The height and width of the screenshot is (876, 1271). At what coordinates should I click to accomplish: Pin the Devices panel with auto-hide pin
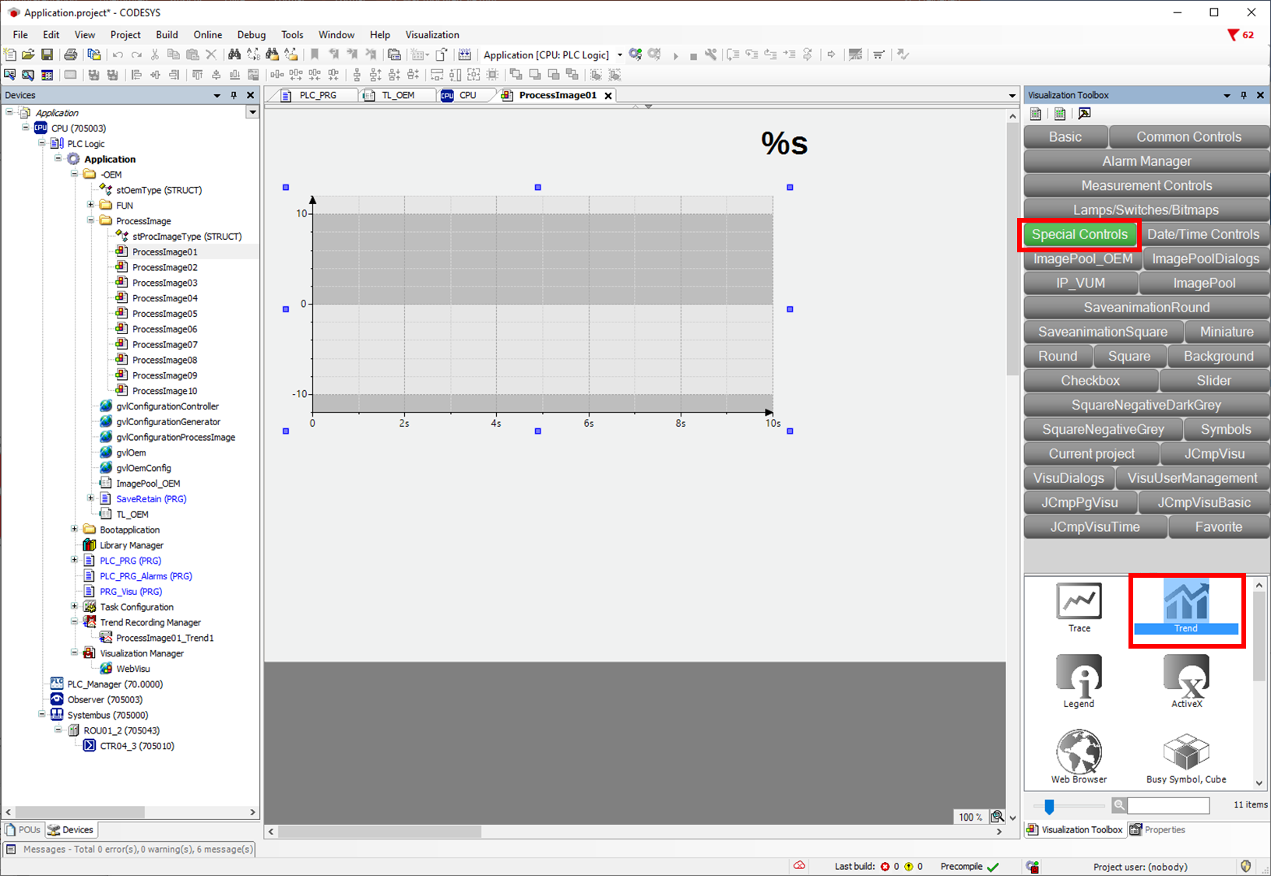pyautogui.click(x=234, y=95)
